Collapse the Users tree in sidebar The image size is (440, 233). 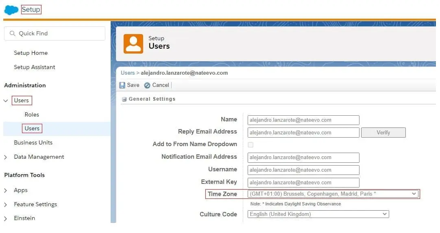[6, 101]
